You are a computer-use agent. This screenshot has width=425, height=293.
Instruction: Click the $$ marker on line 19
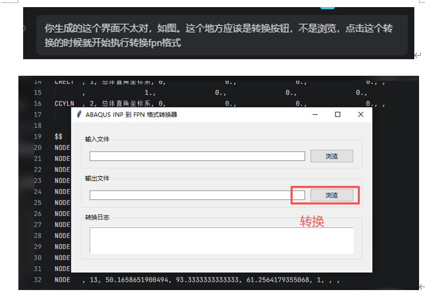pyautogui.click(x=58, y=136)
